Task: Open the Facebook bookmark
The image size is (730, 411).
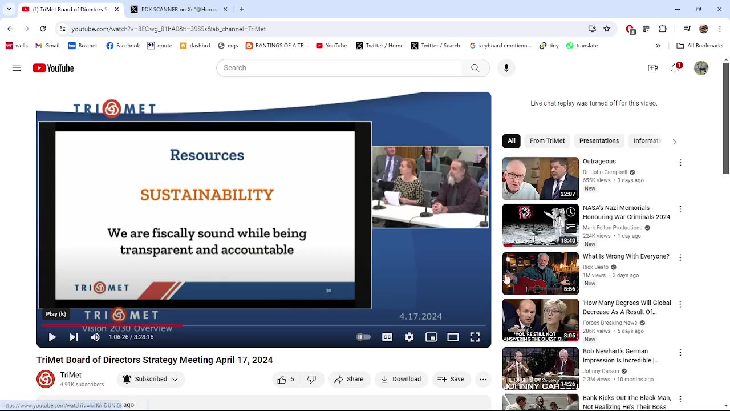Action: tap(123, 46)
